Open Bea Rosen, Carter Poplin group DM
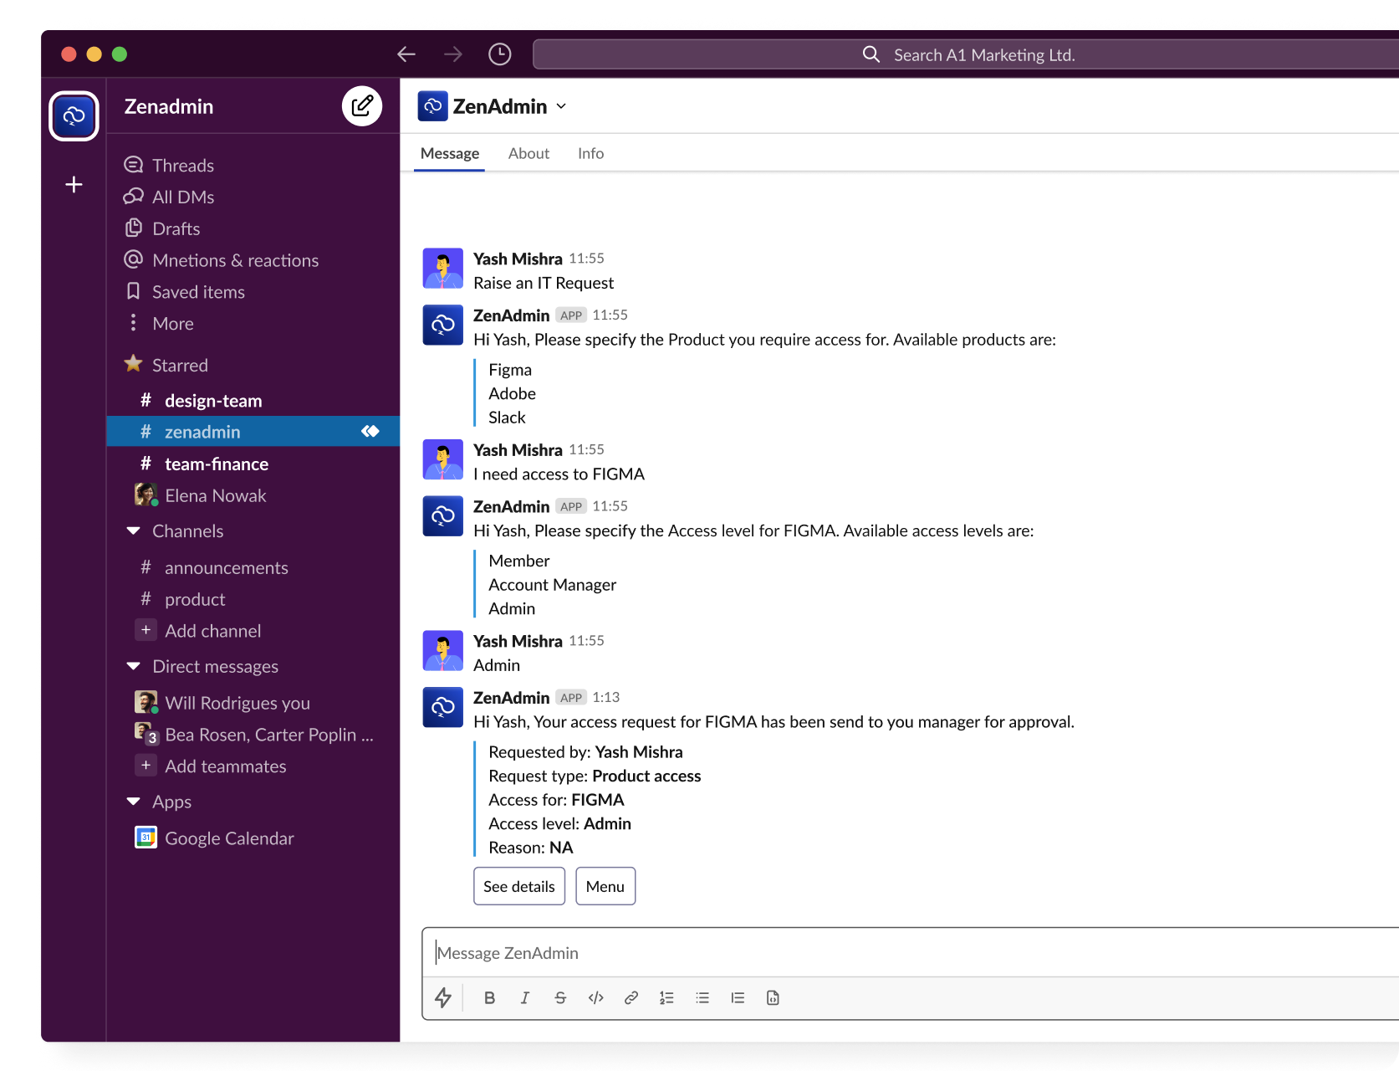 point(253,735)
